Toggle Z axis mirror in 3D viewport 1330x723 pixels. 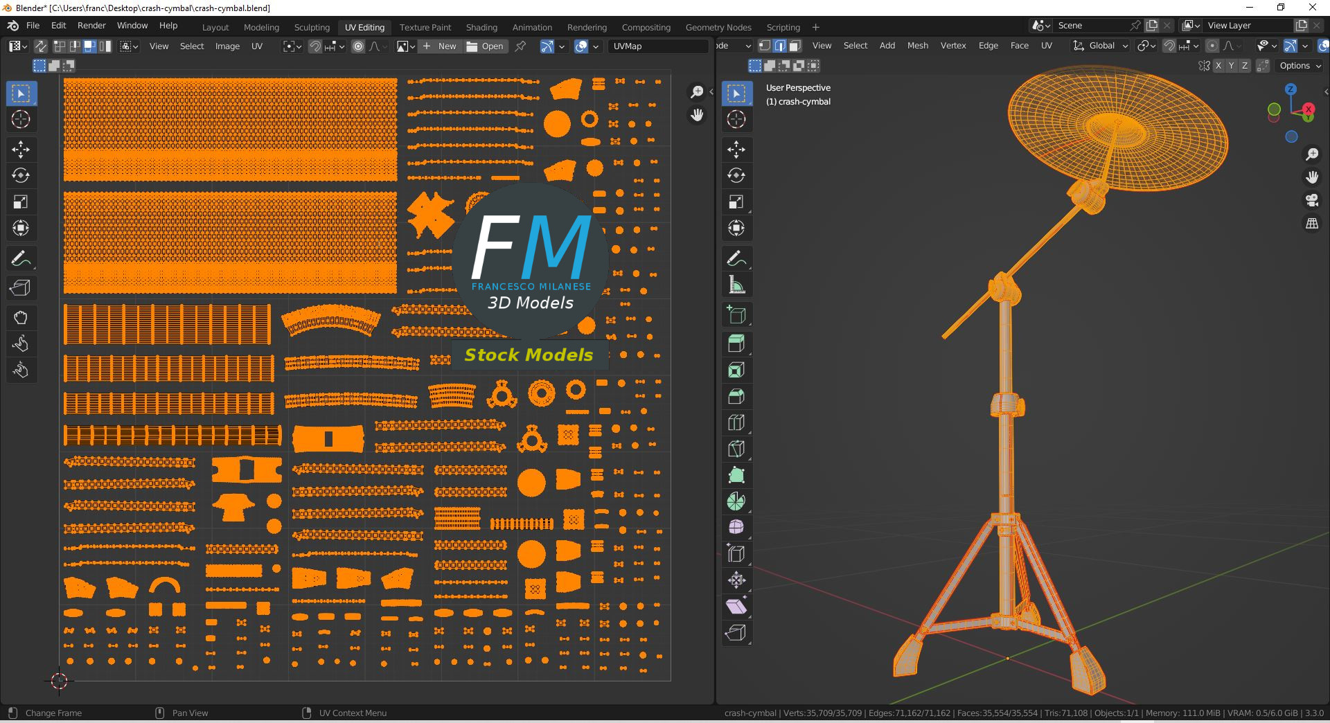[x=1245, y=66]
